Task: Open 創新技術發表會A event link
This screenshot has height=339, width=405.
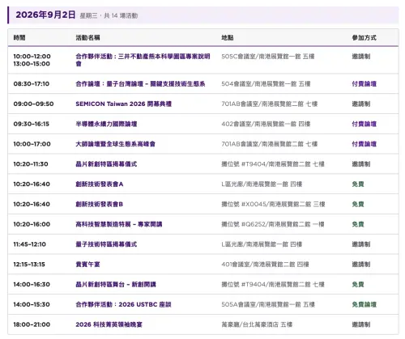Action: [100, 184]
